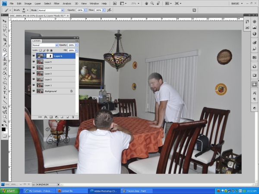Select the History Brush tool

(4, 64)
